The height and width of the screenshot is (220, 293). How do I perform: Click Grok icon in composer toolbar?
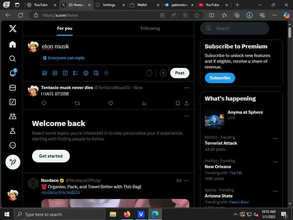65,73
